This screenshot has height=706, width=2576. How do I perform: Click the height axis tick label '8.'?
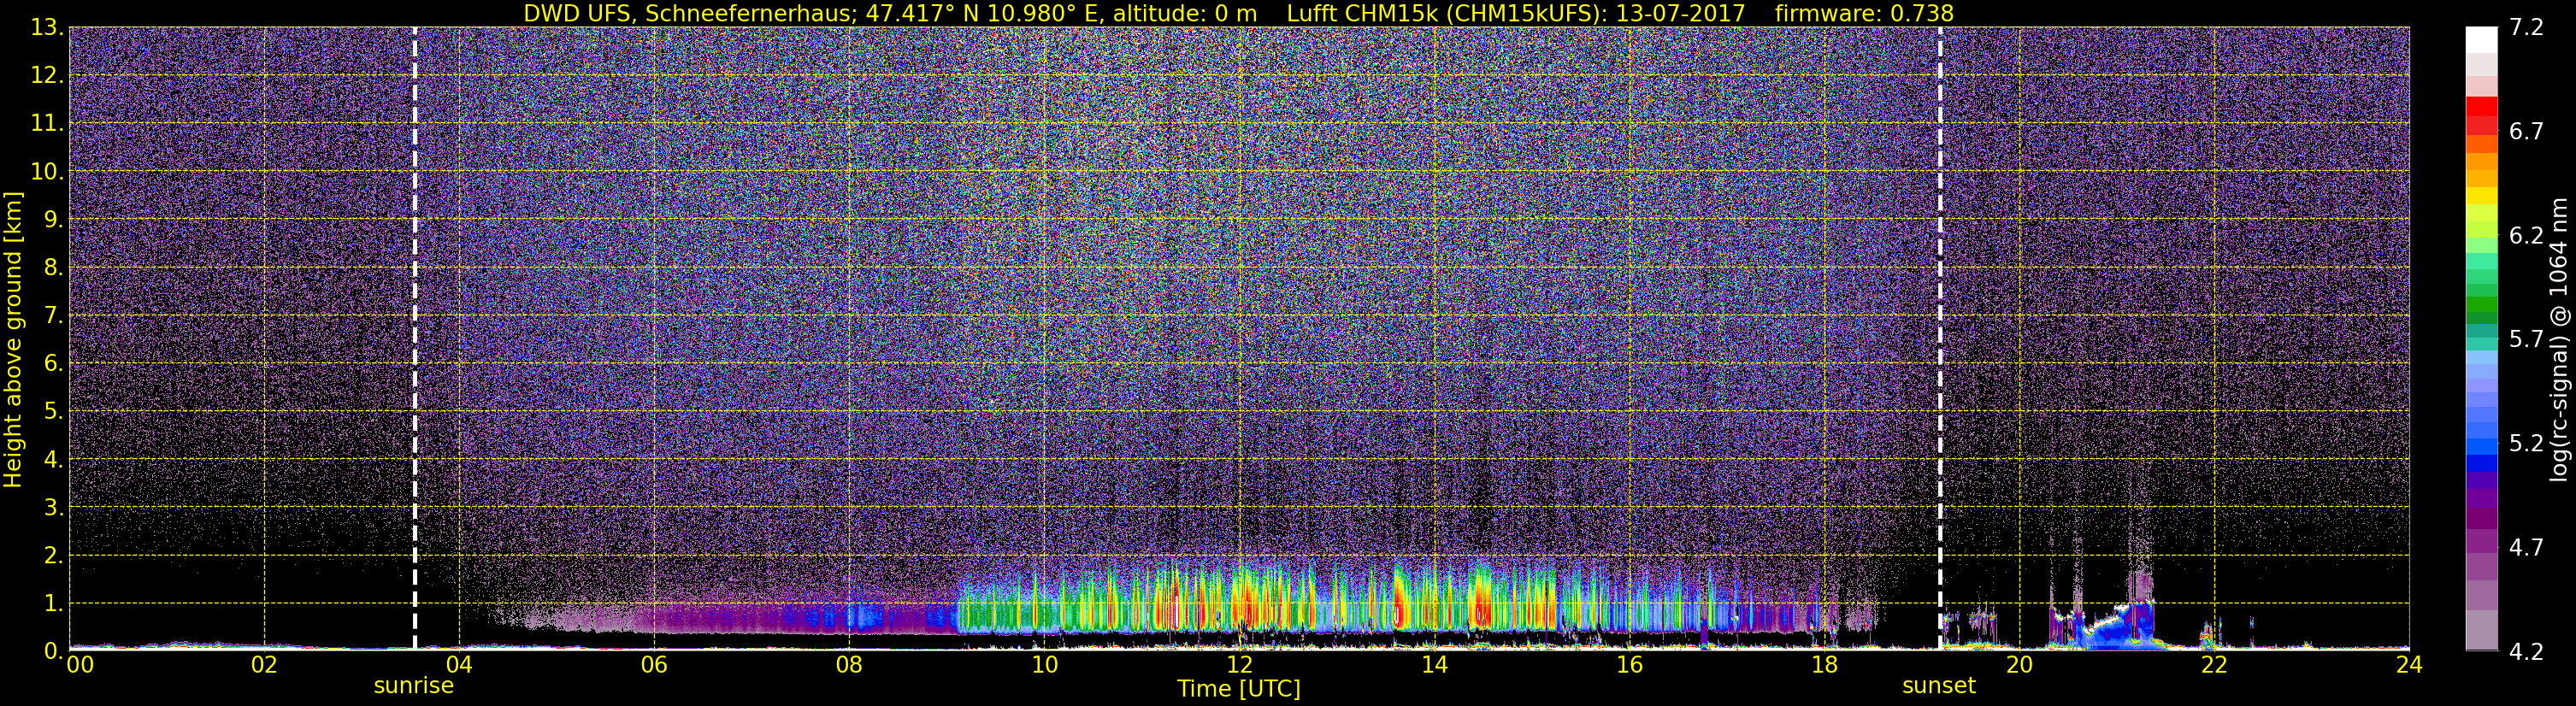tap(52, 267)
